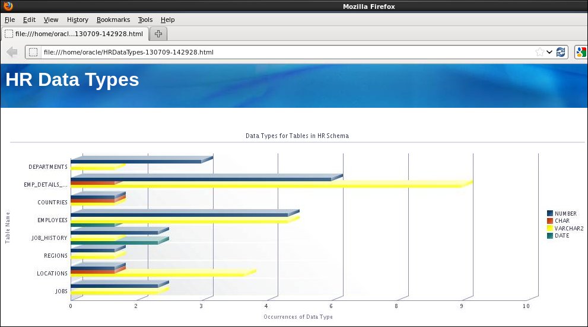Open the File menu

click(9, 20)
